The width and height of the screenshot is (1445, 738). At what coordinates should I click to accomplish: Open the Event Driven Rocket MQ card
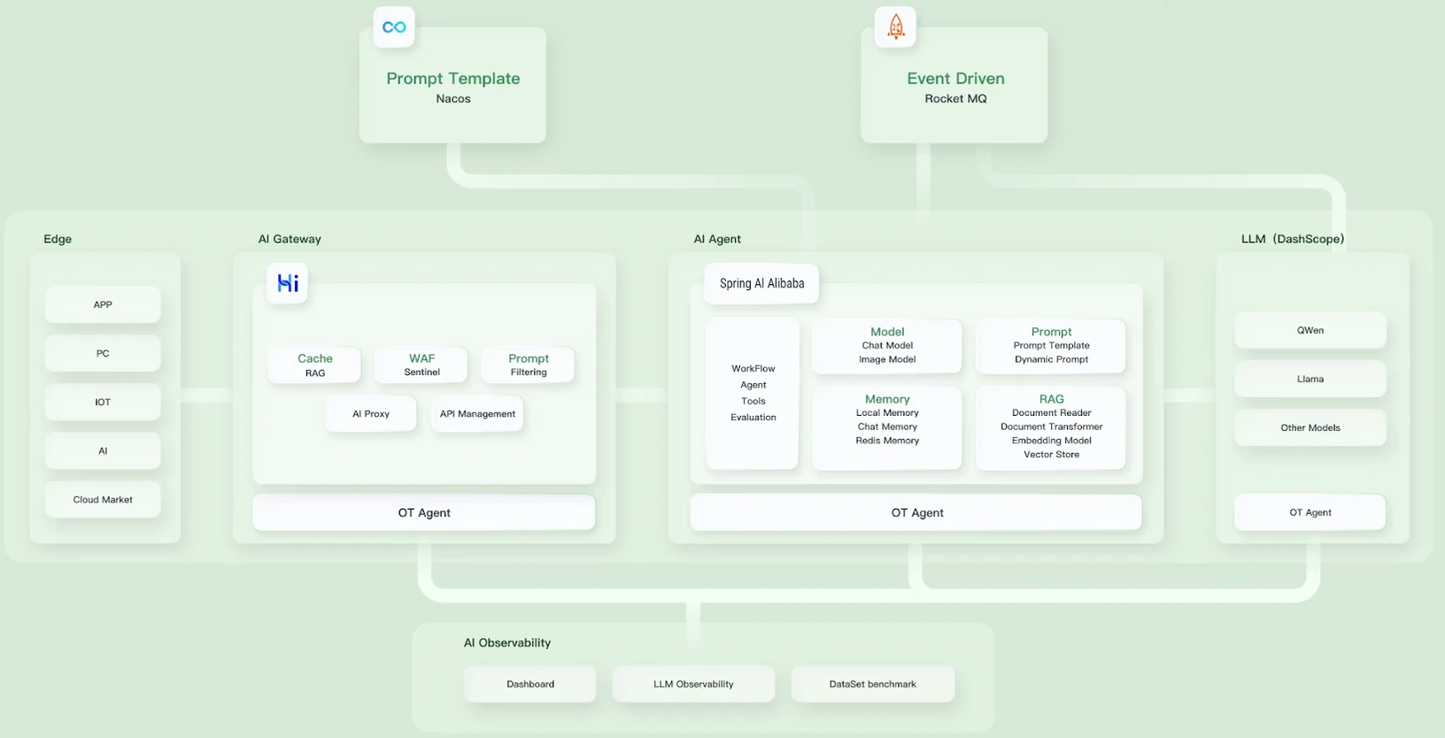tap(954, 86)
